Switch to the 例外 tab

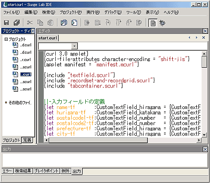pyautogui.click(x=66, y=171)
